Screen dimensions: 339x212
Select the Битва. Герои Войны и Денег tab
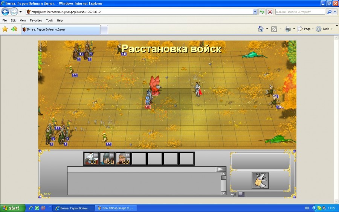coord(61,29)
